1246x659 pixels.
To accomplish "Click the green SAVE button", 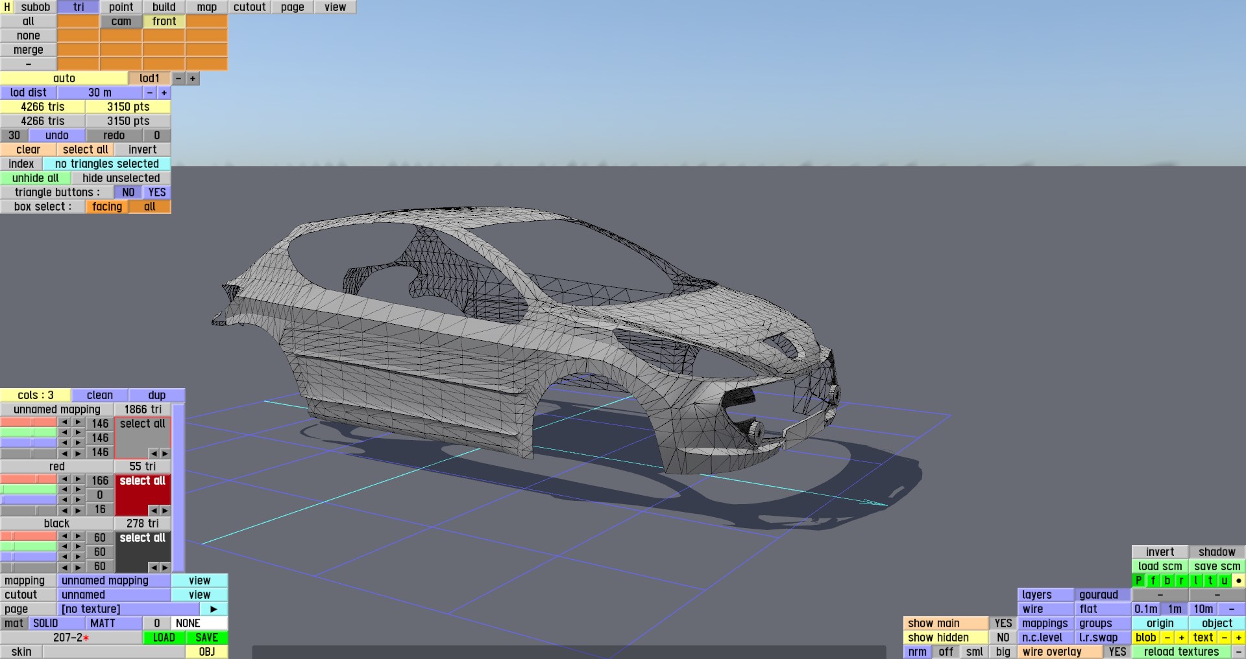I will point(207,638).
